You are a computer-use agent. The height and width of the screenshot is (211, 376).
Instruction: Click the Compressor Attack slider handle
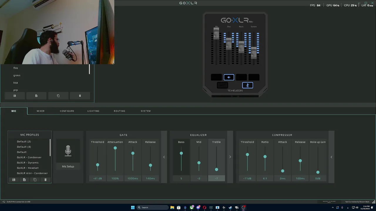[283, 171]
